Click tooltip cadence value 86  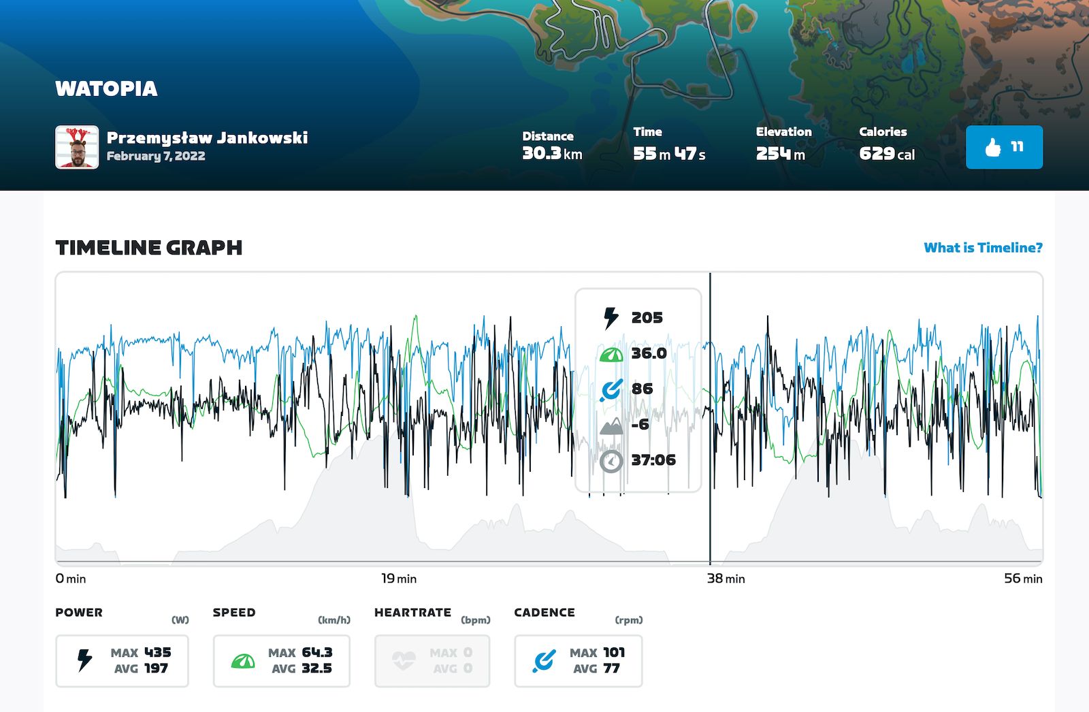pos(642,389)
